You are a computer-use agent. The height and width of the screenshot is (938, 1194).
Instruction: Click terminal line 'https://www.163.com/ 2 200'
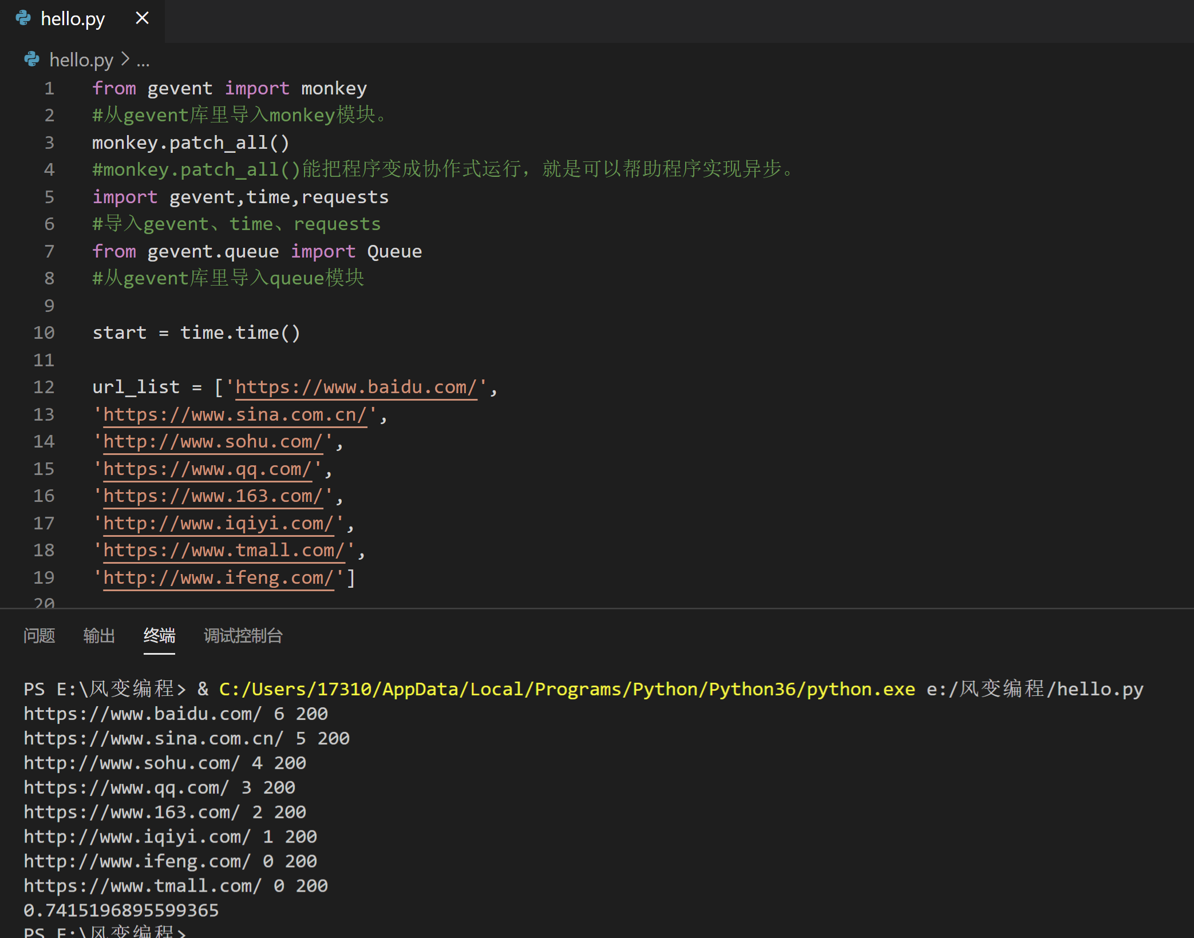tap(165, 812)
